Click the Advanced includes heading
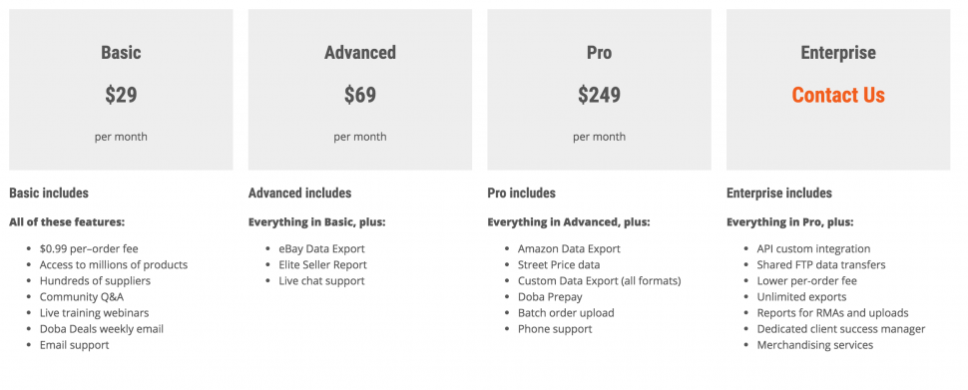 tap(300, 194)
